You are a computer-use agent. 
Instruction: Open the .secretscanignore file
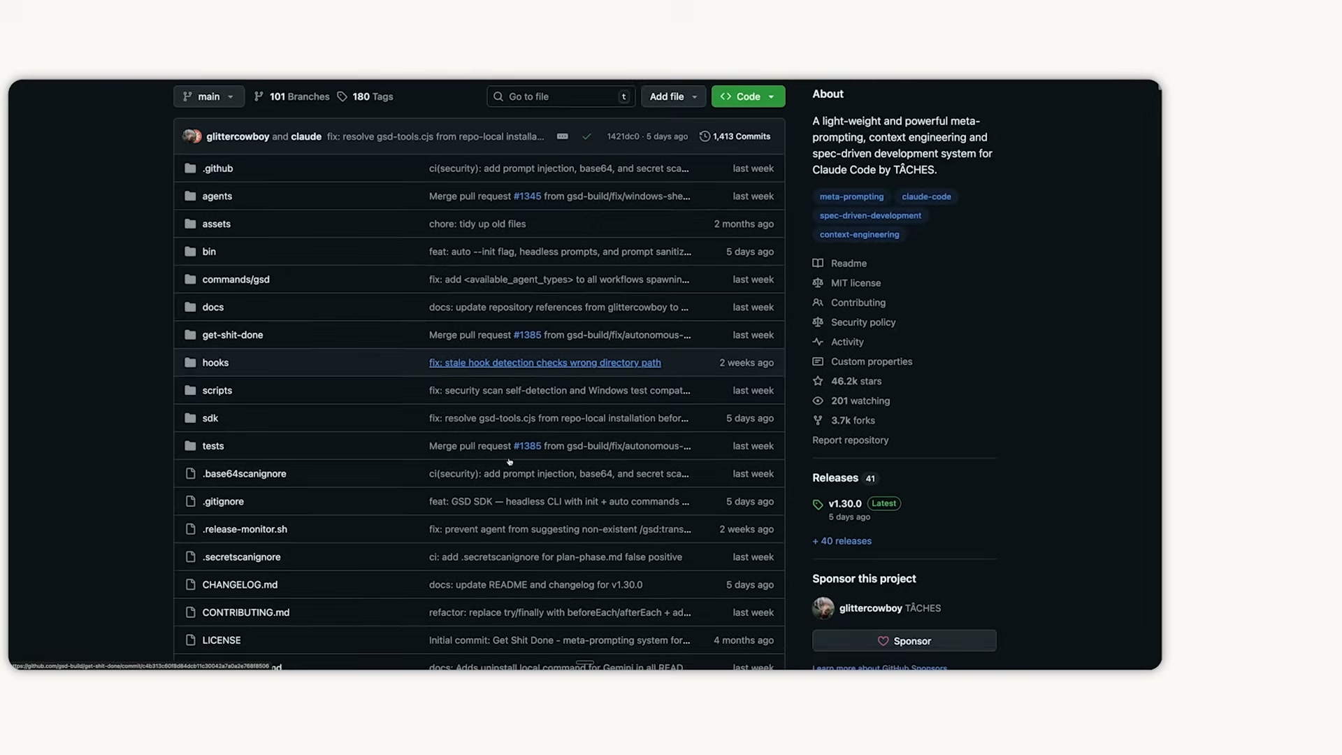(x=241, y=557)
